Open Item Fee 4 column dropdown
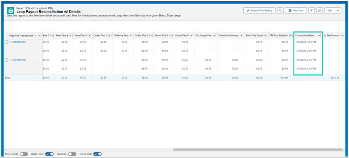Viewport: 349px width, 158px height. (x=71, y=36)
